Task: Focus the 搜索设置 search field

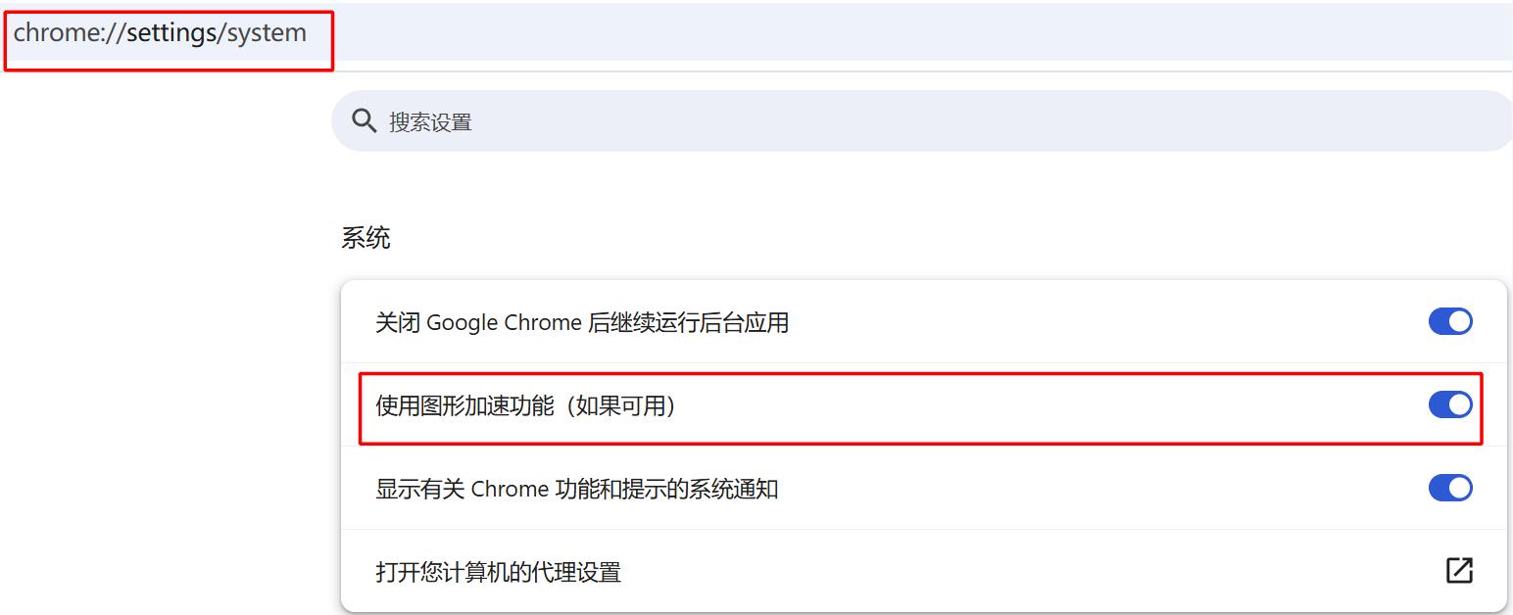Action: pyautogui.click(x=922, y=121)
